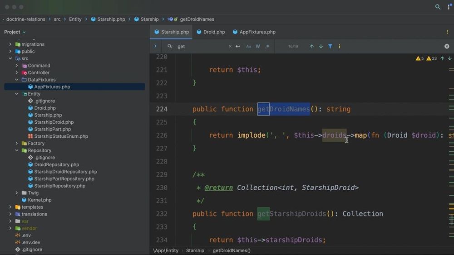Click the warnings count indicator showing 5
Screen dimensions: 454x255
tap(419, 58)
